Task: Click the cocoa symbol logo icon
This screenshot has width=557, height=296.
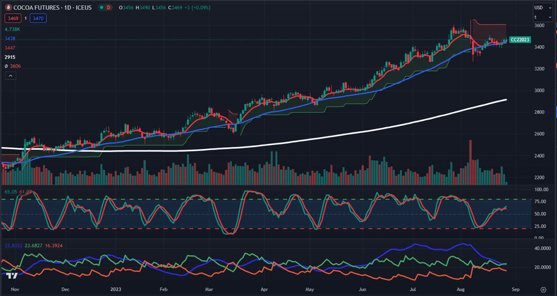Action: click(8, 7)
